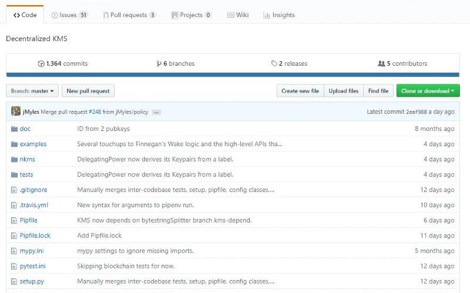This screenshot has height=293, width=470.
Task: Open 'Skipping blockchain tests for now' commit
Action: [x=126, y=267]
